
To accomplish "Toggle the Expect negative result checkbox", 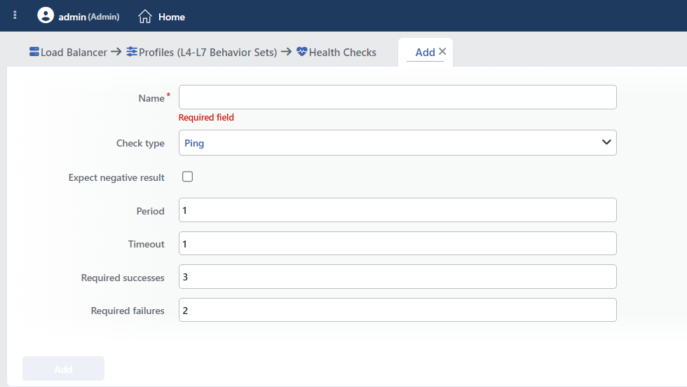I will pos(188,176).
